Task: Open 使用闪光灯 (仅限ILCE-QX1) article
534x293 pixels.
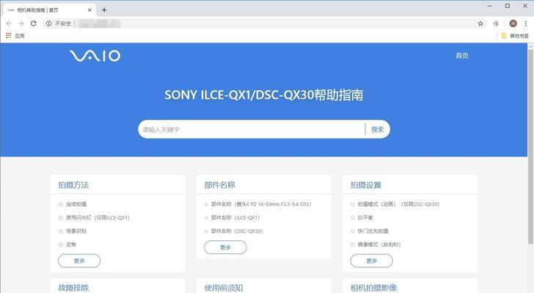Action: 98,218
